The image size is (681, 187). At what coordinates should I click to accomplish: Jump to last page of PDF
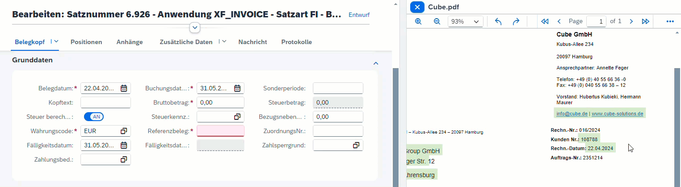[645, 21]
